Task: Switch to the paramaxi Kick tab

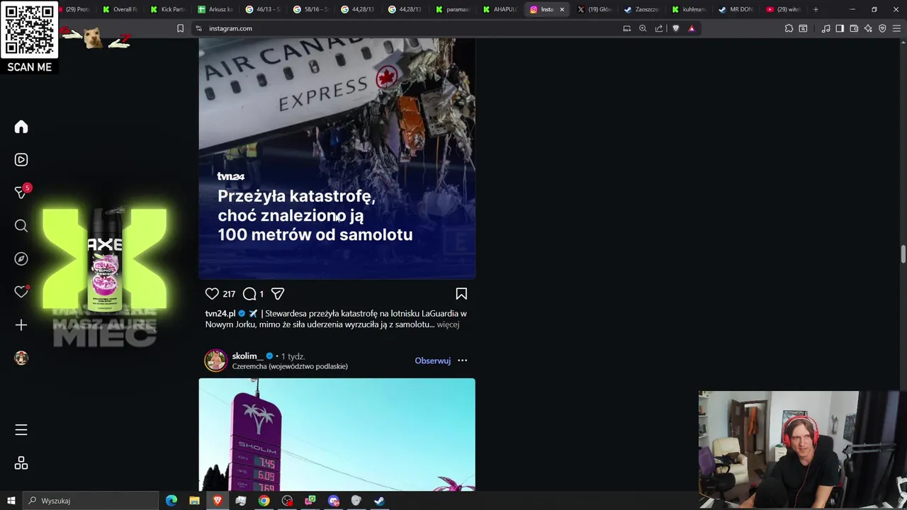Action: 453,9
